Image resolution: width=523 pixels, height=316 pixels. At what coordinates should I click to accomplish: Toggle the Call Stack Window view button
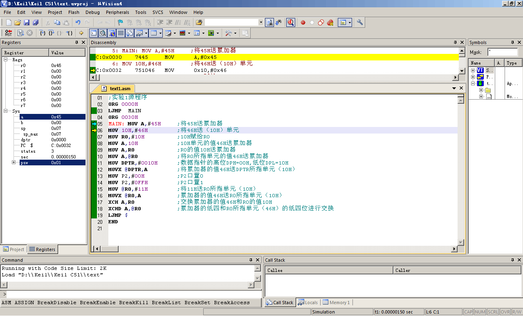coord(130,33)
